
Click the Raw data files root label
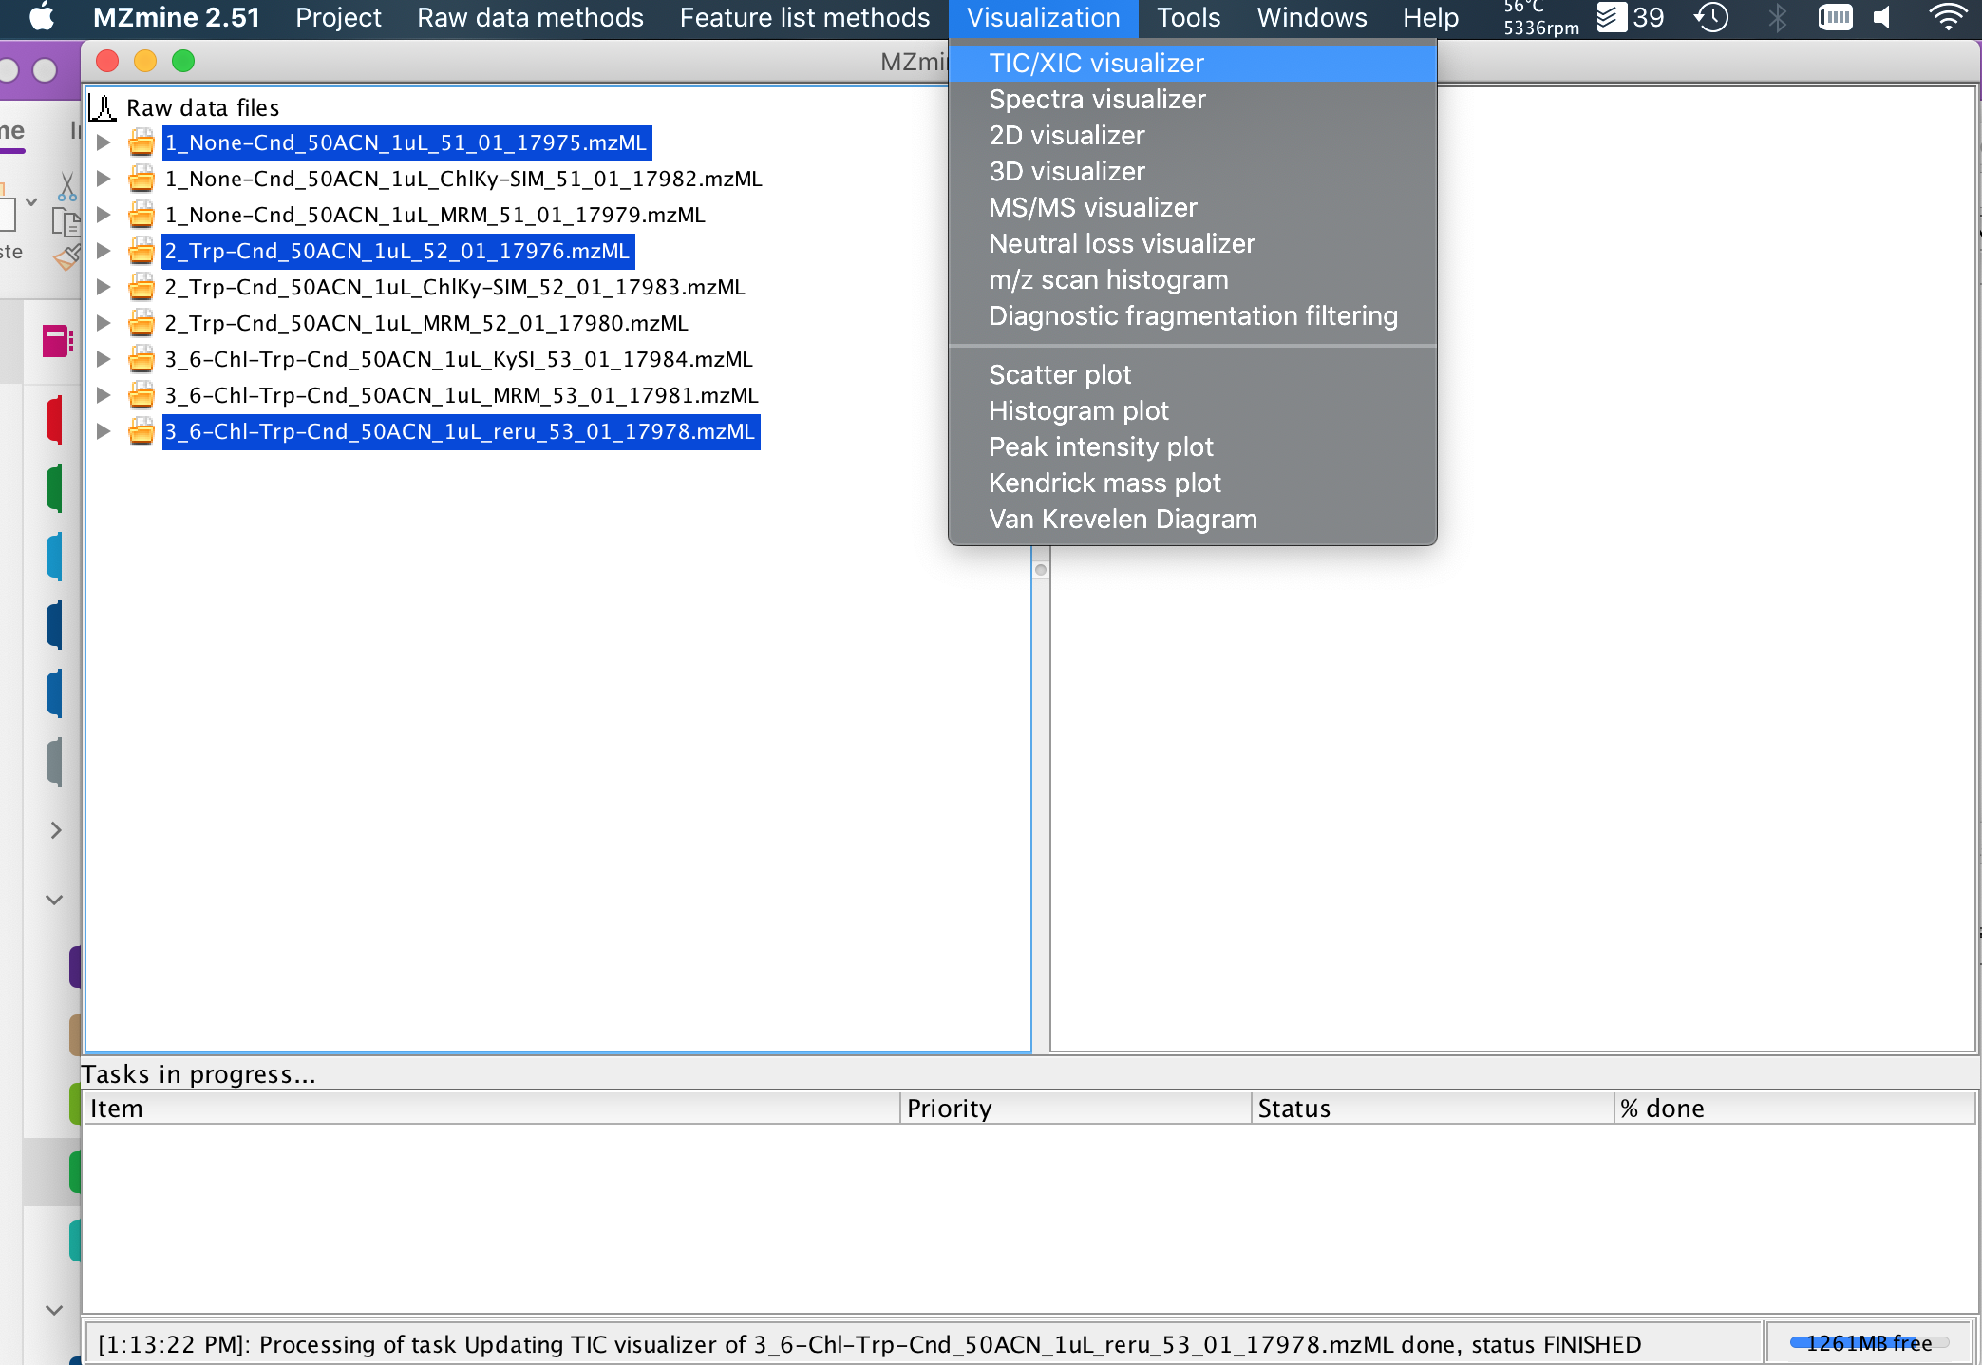tap(202, 107)
